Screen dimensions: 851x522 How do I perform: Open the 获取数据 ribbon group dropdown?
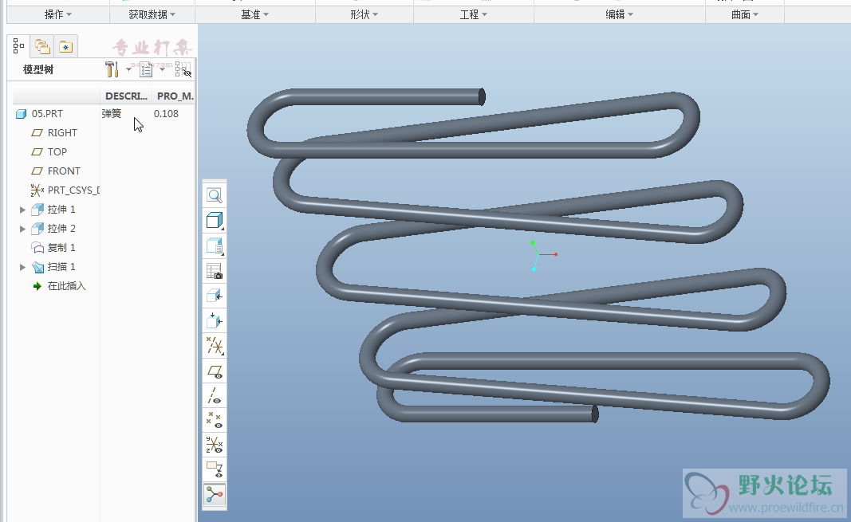point(152,14)
